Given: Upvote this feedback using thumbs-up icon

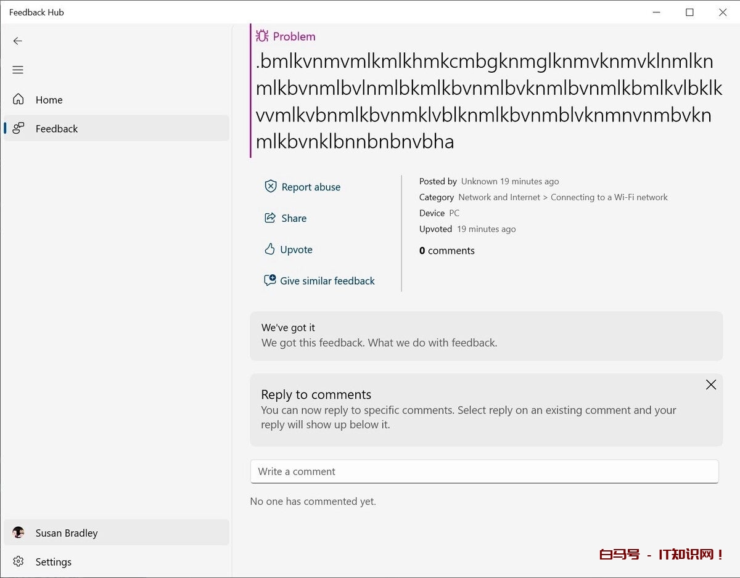Looking at the screenshot, I should pos(269,249).
